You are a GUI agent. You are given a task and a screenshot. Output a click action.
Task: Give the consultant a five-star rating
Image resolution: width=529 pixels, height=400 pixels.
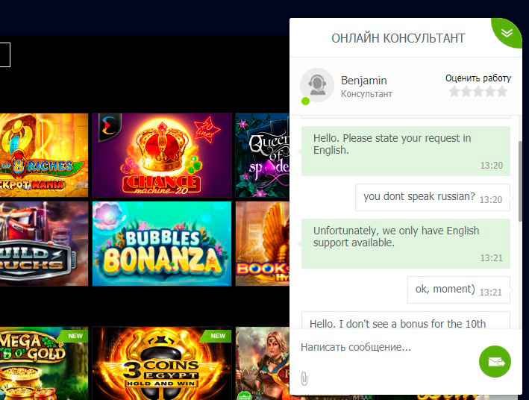pyautogui.click(x=502, y=91)
